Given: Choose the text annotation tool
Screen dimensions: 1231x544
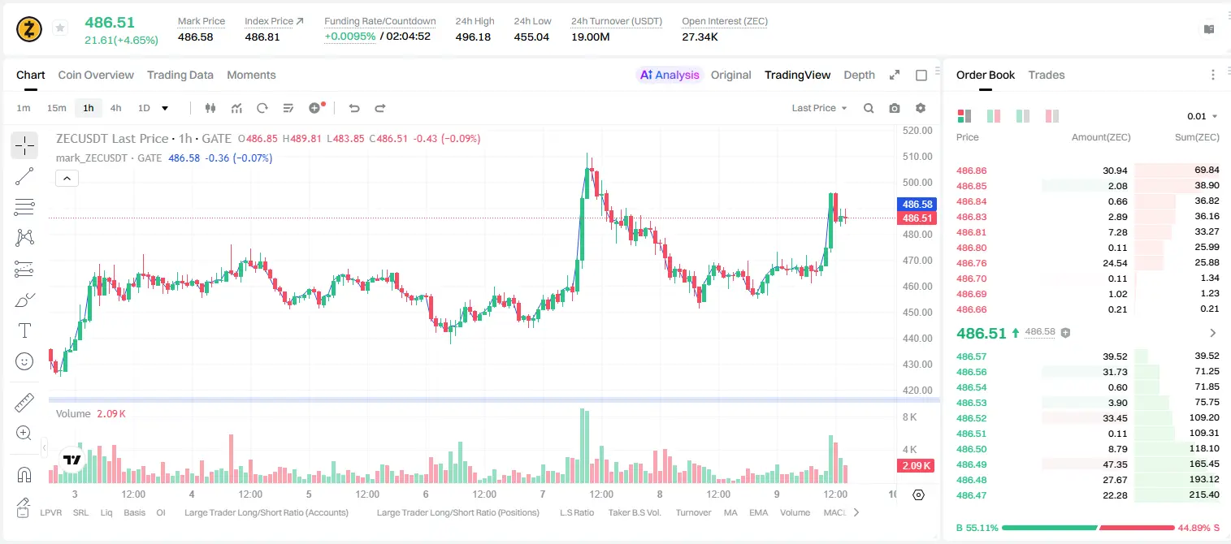Looking at the screenshot, I should 24,330.
